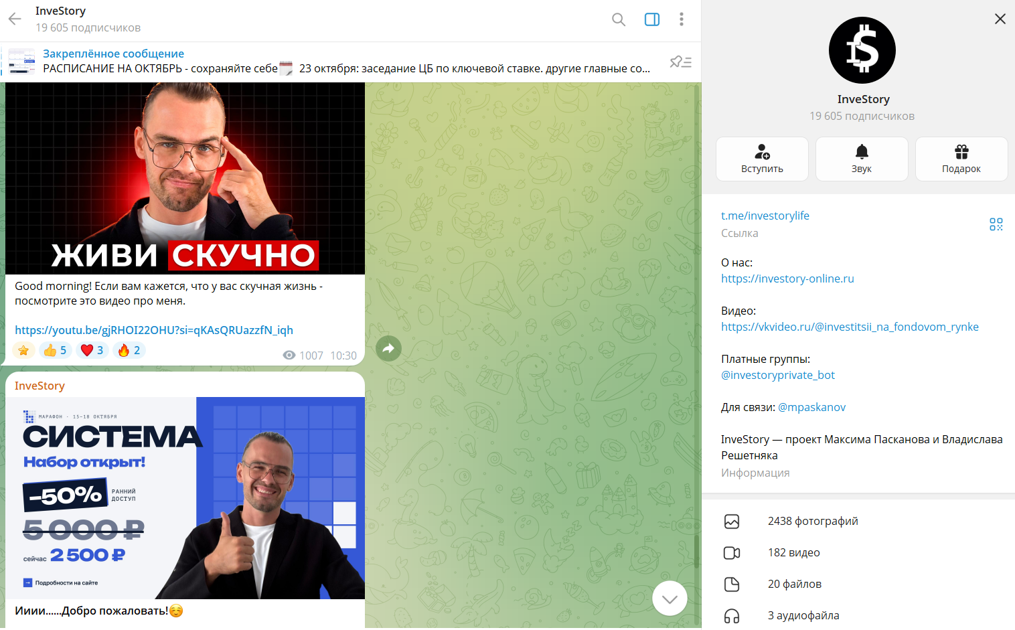Viewport: 1015px width, 630px height.
Task: Click the video camera icon in media list
Action: [732, 553]
